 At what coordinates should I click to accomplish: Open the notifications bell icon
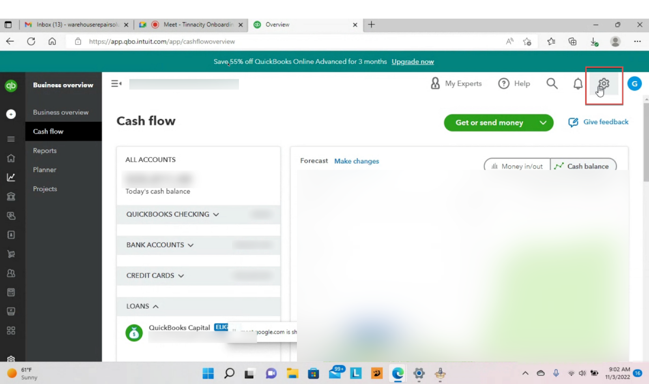[x=578, y=83]
